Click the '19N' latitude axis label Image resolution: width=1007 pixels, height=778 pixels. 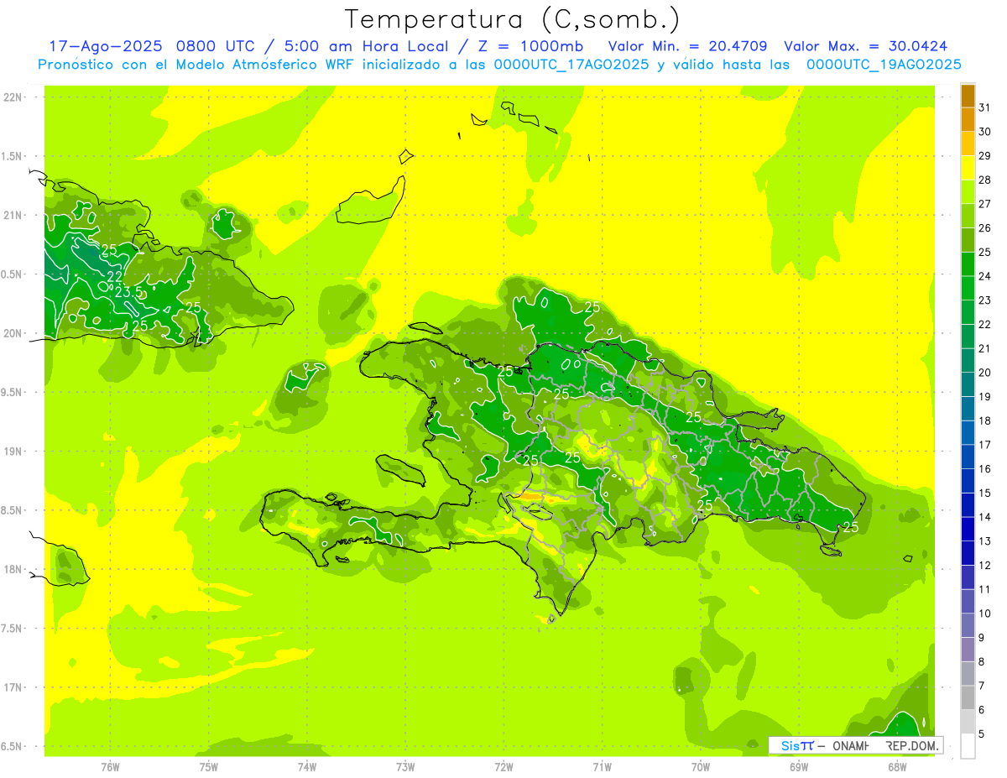coord(13,452)
